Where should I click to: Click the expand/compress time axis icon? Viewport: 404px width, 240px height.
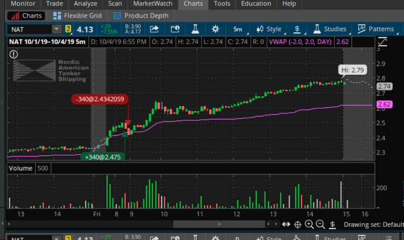pos(286,224)
